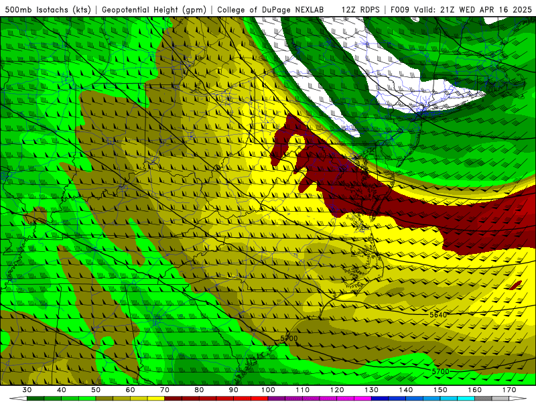The image size is (536, 402).
Task: Click the '500mb Isotachs (kts)' title text
Action: pyautogui.click(x=48, y=10)
